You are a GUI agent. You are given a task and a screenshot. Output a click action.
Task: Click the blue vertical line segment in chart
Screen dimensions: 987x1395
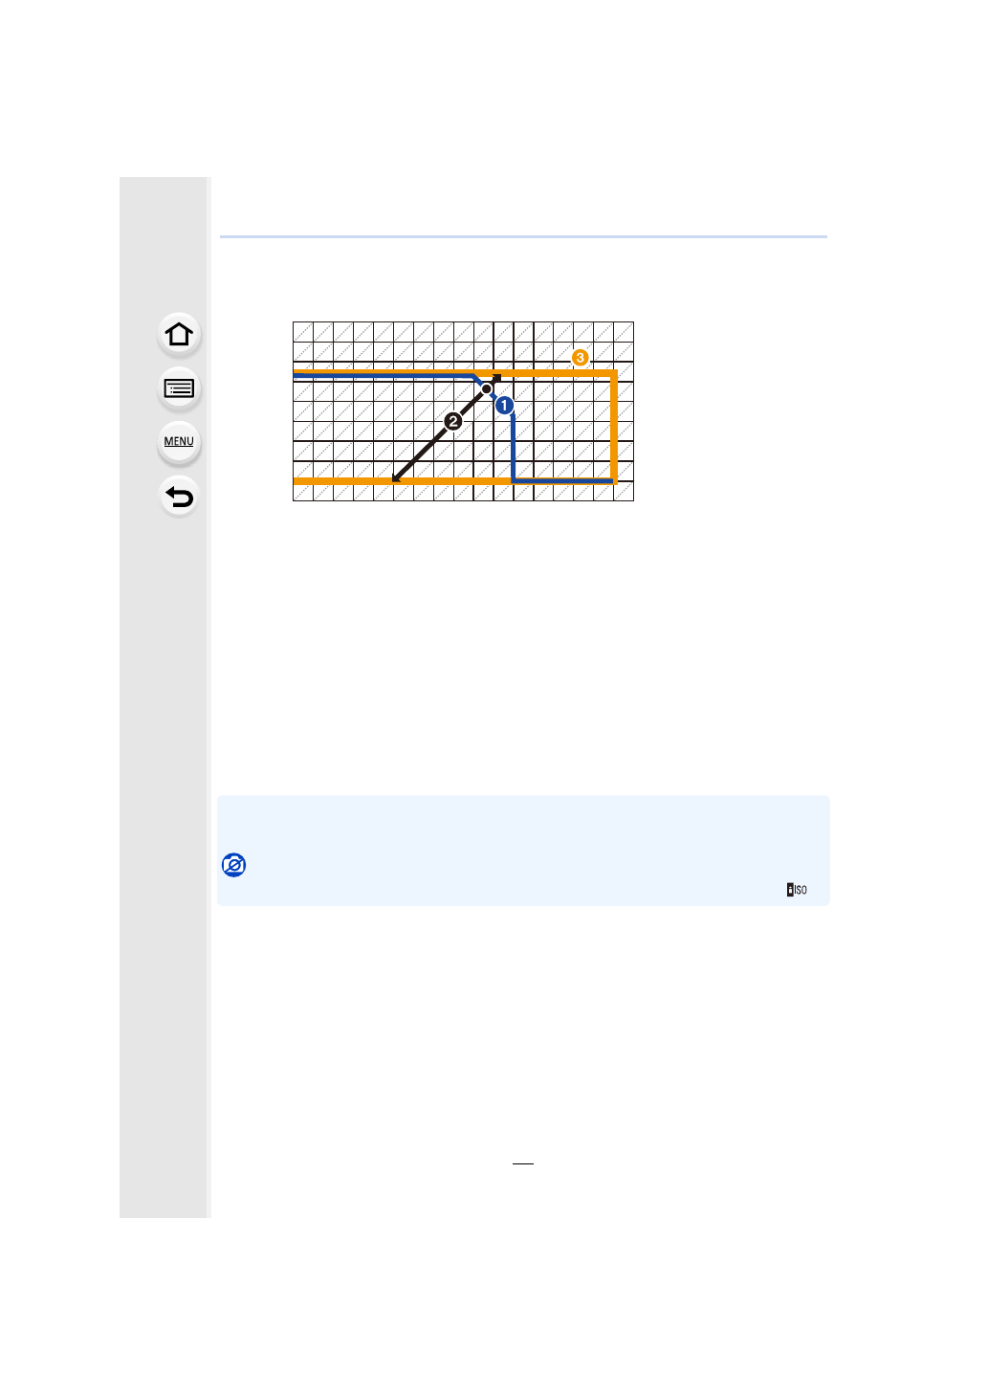click(514, 448)
